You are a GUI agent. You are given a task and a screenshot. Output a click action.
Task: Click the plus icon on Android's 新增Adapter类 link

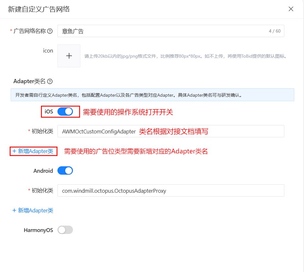pos(14,210)
